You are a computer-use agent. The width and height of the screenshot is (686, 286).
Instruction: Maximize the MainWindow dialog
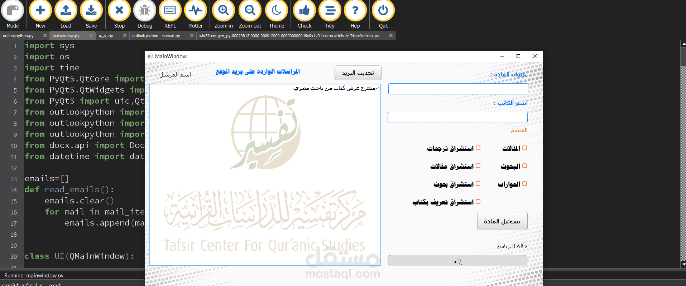(x=518, y=56)
